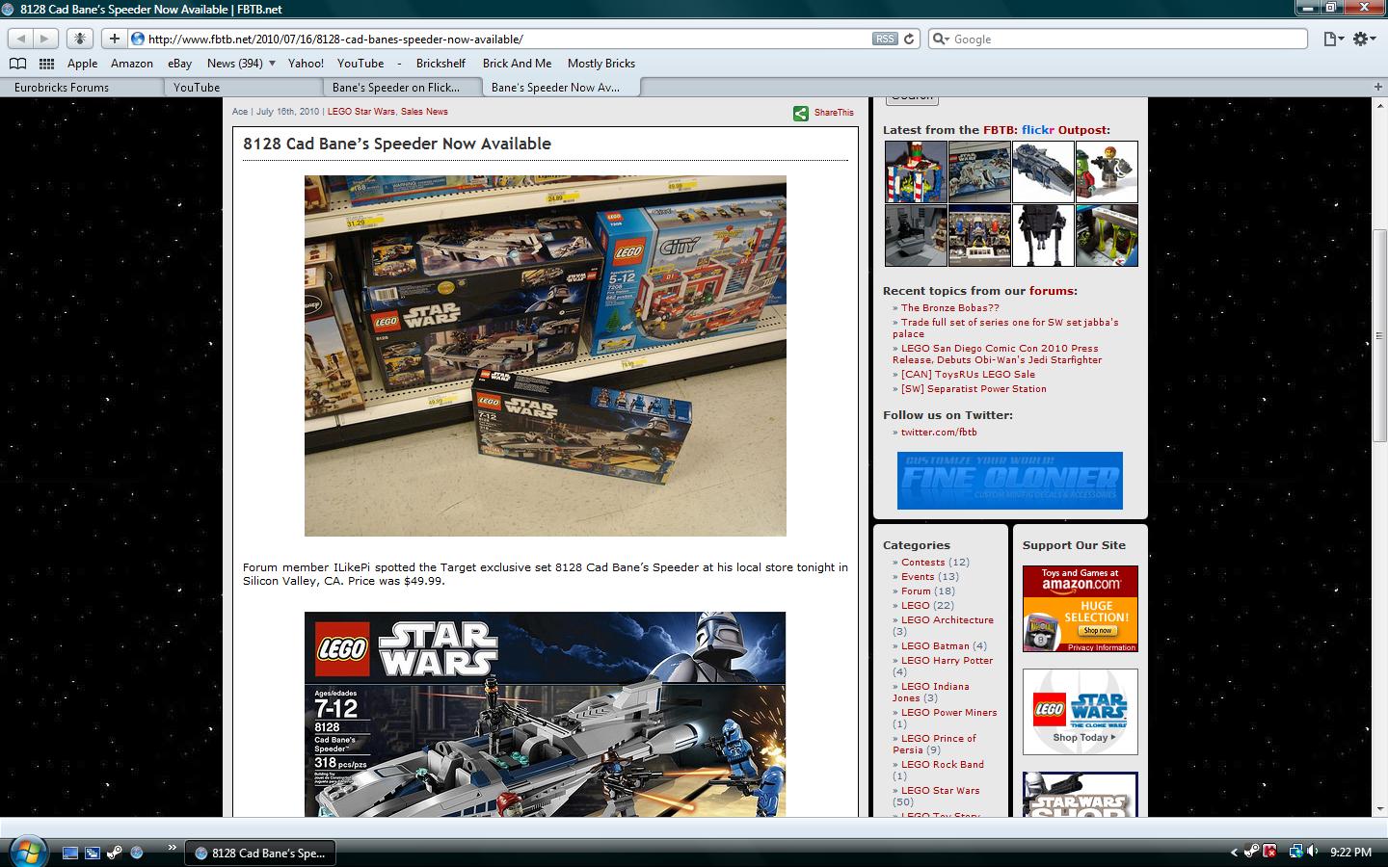
Task: Open the forums link in Recent topics heading
Action: pos(1051,291)
